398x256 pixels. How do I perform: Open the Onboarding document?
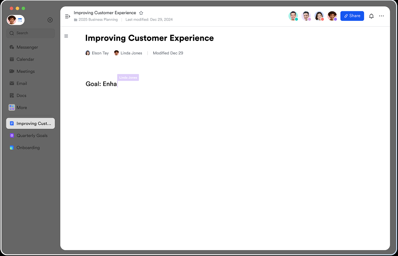[x=28, y=148]
